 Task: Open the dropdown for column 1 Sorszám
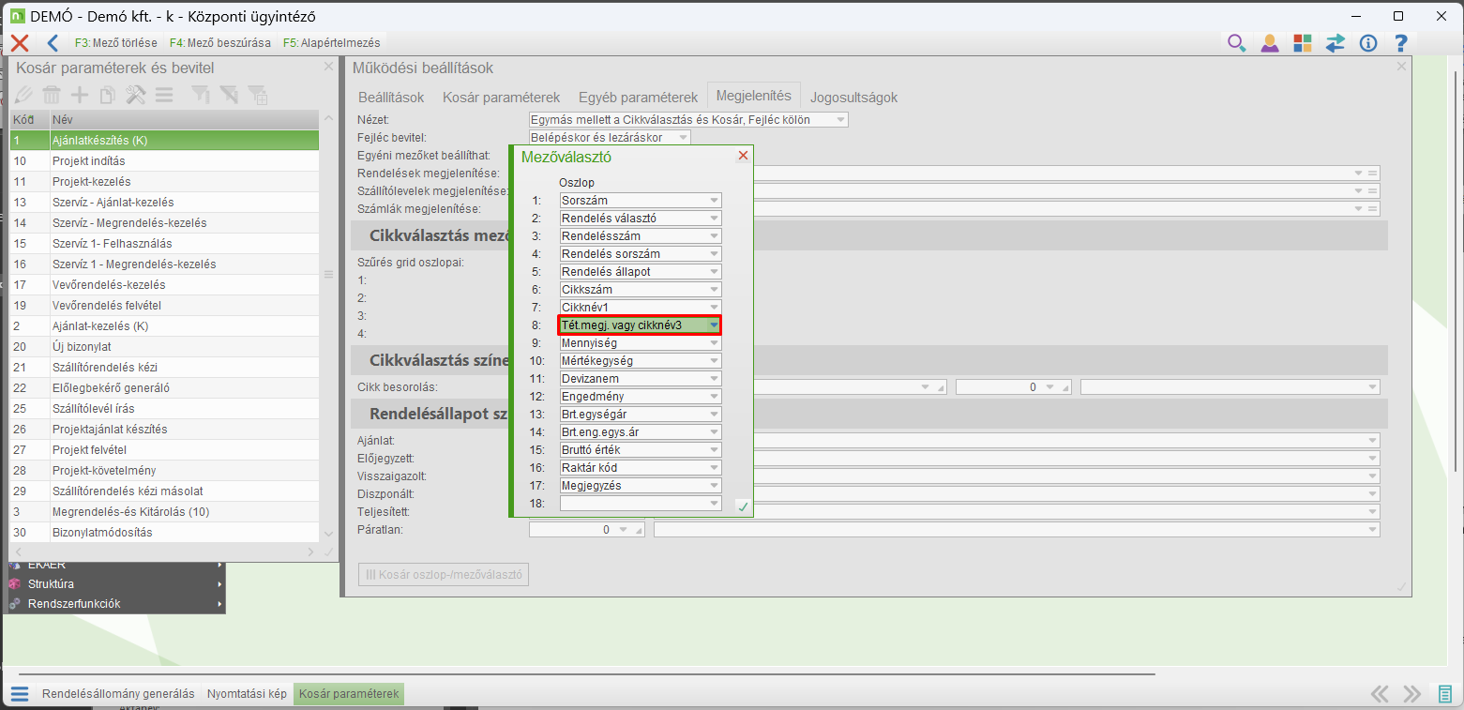tap(715, 201)
